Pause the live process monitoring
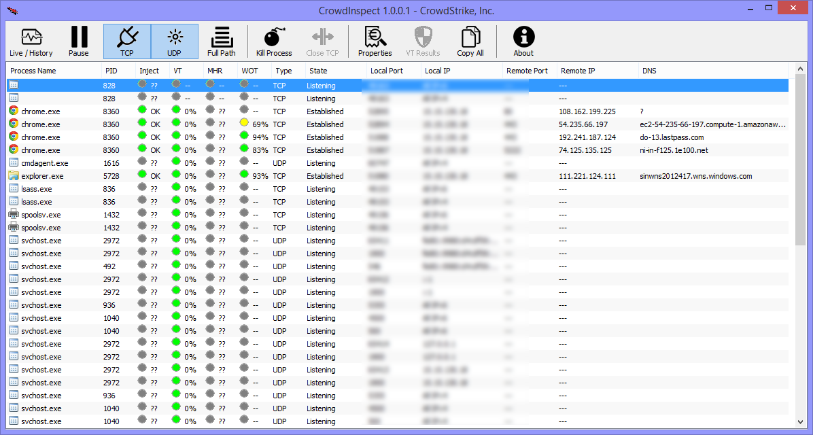 pos(79,41)
